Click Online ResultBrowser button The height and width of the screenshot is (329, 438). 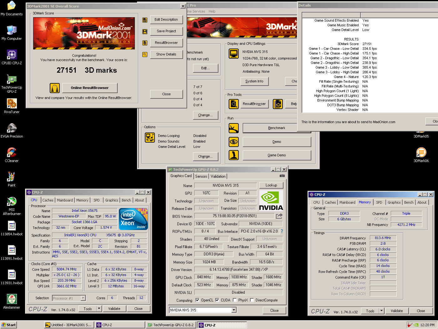coord(90,88)
